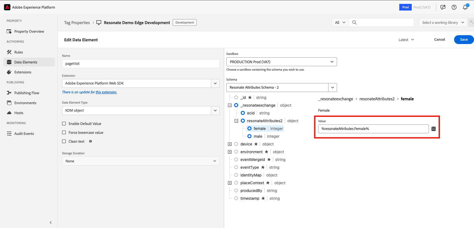Image resolution: width=474 pixels, height=228 pixels.
Task: Click the Environments icon
Action: (9, 103)
